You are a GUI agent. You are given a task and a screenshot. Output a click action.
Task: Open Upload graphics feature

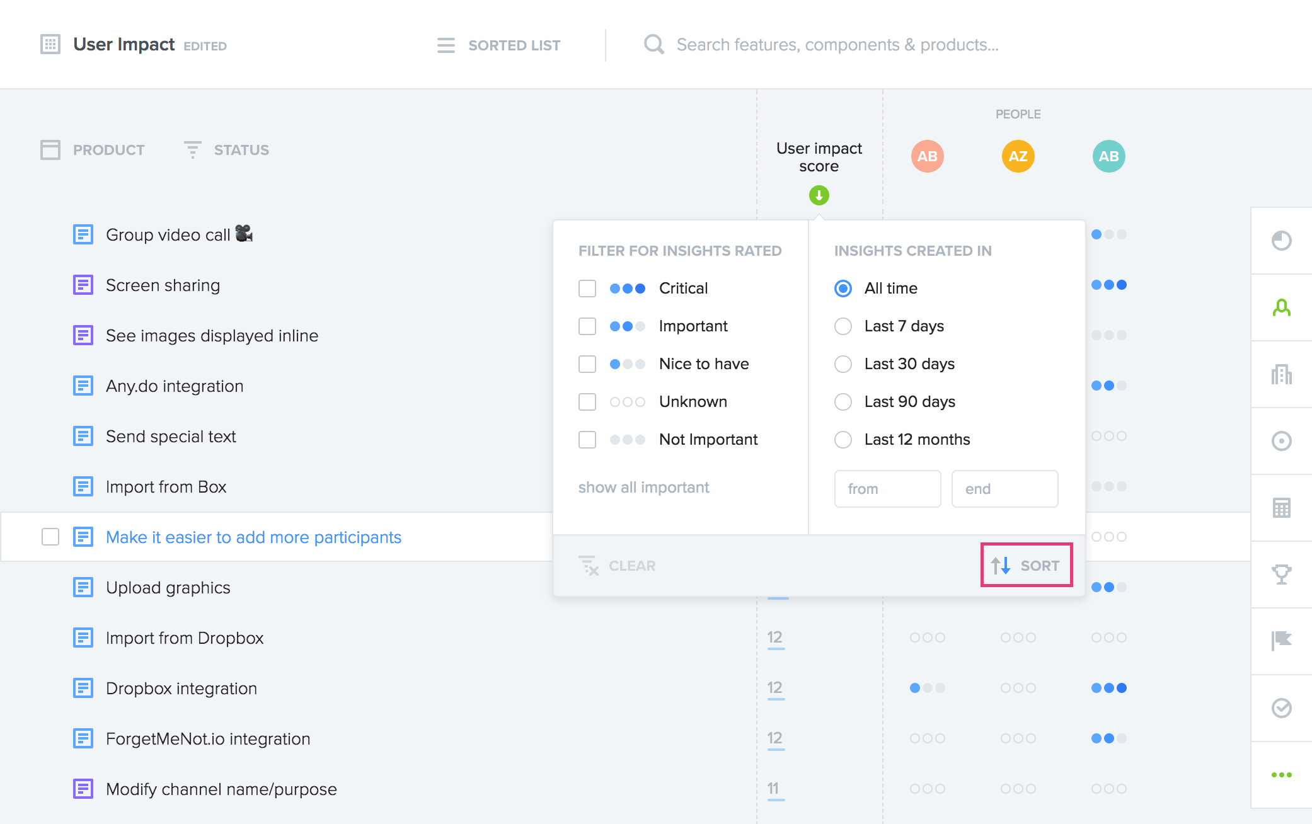tap(168, 588)
